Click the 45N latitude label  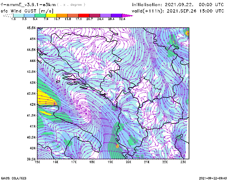33,39
